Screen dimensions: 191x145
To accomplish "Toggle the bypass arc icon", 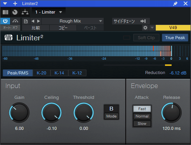I will tap(15, 21).
